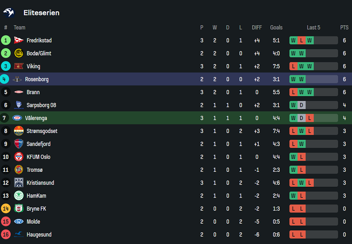
Task: Open the Rosenborg team link
Action: coord(37,79)
